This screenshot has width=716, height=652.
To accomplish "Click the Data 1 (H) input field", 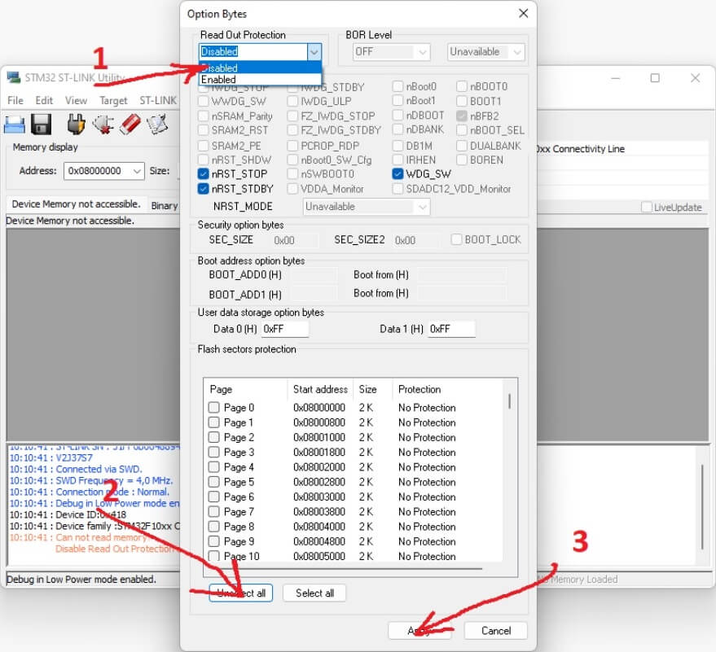I will (x=451, y=329).
